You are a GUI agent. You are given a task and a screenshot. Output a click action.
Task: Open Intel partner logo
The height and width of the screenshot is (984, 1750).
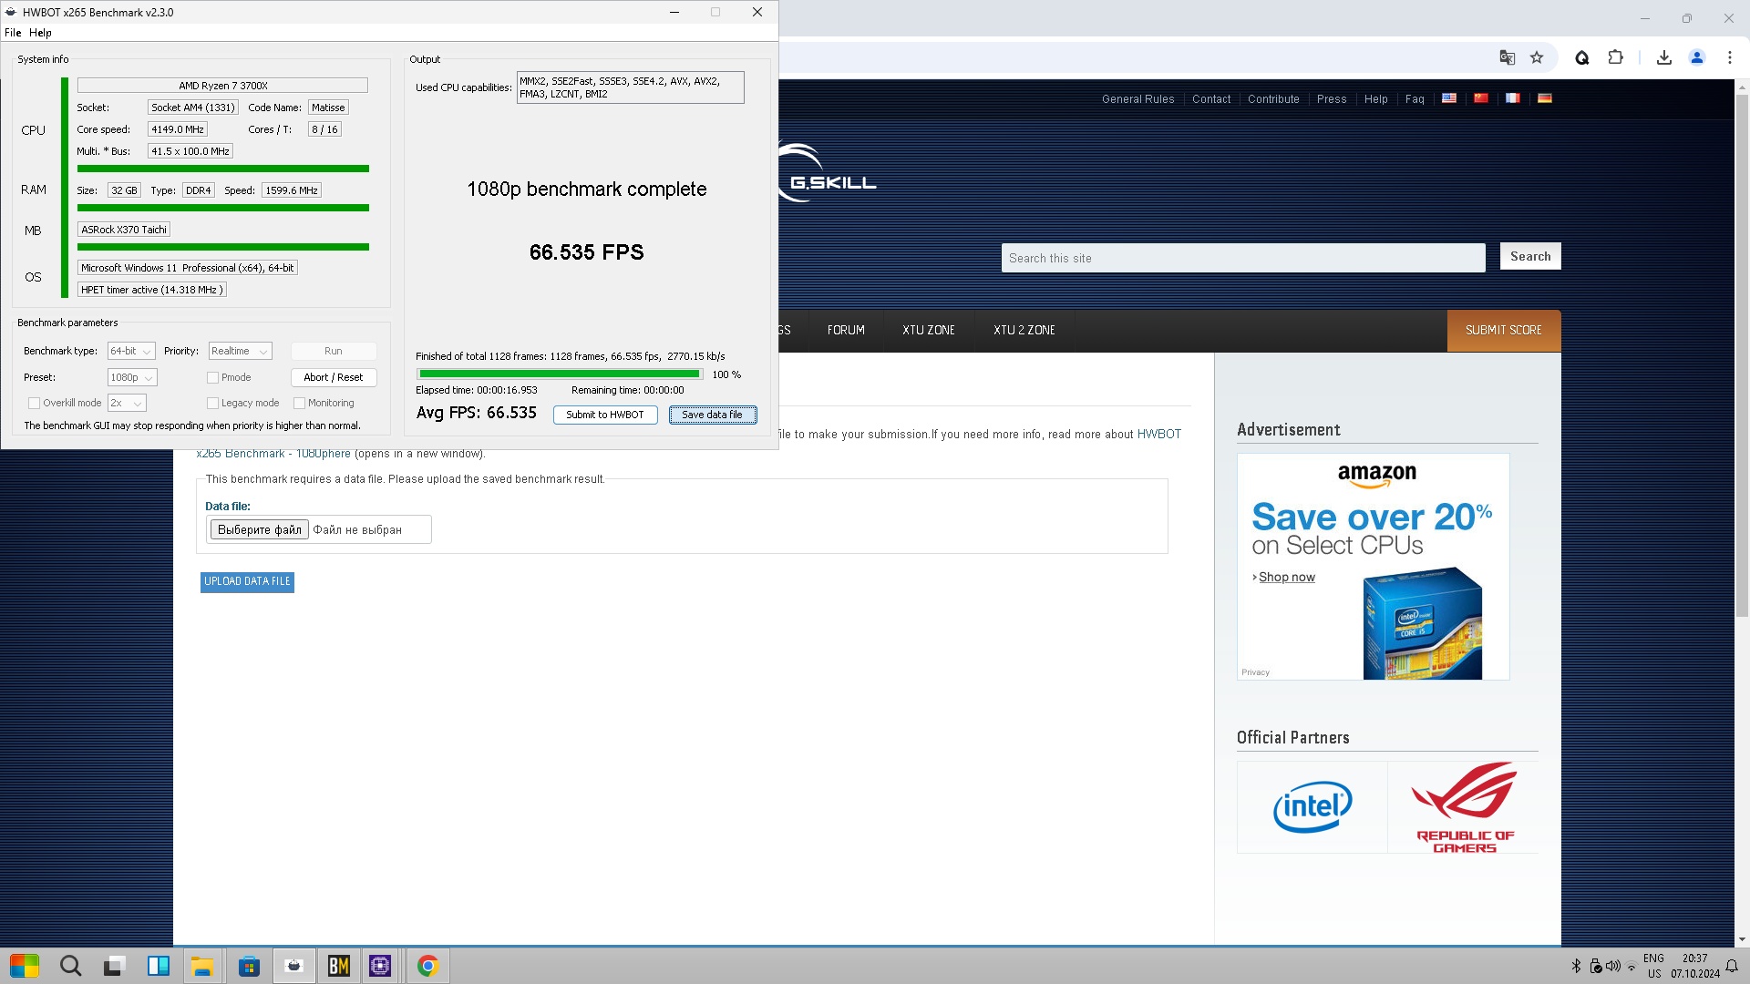tap(1312, 807)
